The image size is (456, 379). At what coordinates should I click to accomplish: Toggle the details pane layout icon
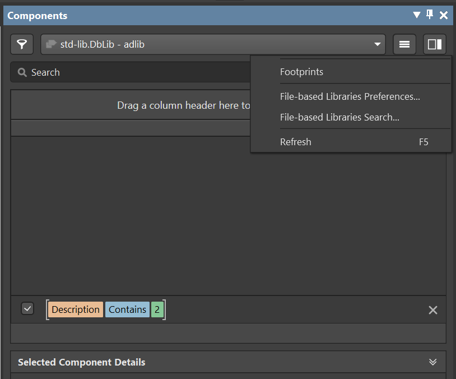pos(435,44)
